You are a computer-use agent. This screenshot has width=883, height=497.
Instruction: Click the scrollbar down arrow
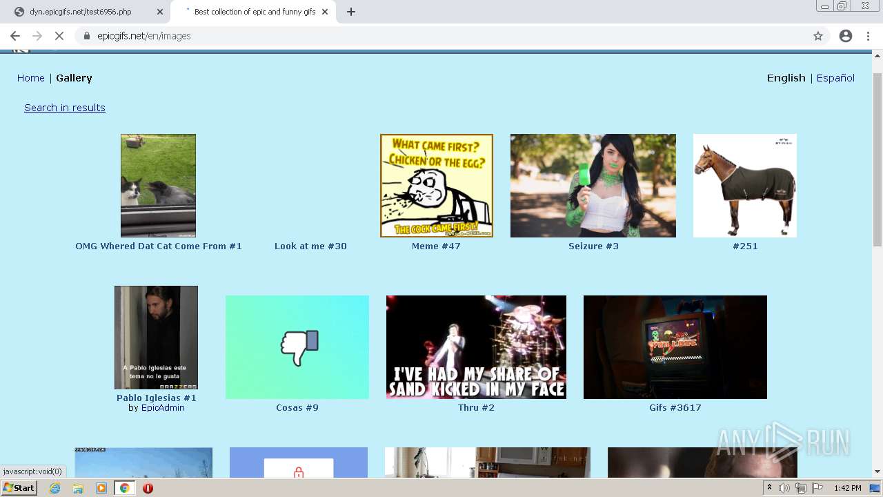click(x=877, y=472)
